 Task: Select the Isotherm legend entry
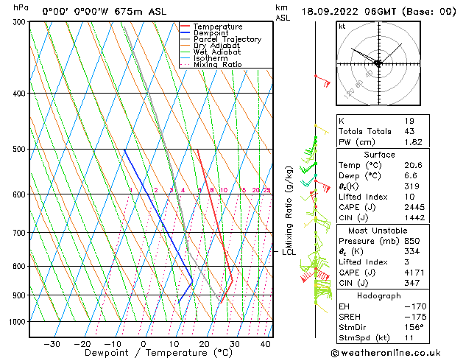point(211,58)
